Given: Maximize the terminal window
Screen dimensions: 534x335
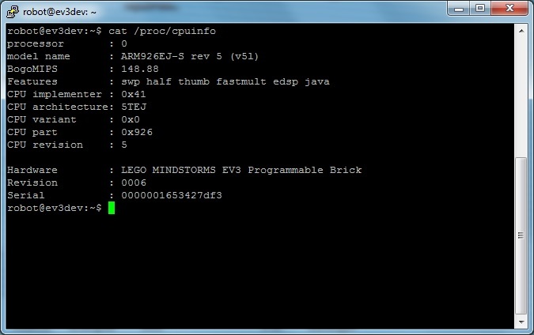Looking at the screenshot, I should [x=480, y=9].
